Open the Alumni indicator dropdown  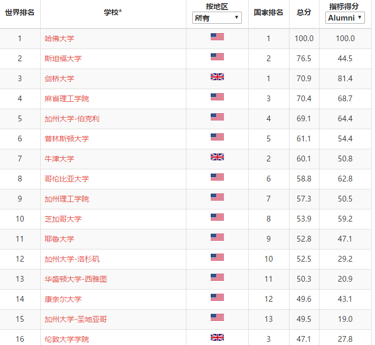(x=345, y=18)
